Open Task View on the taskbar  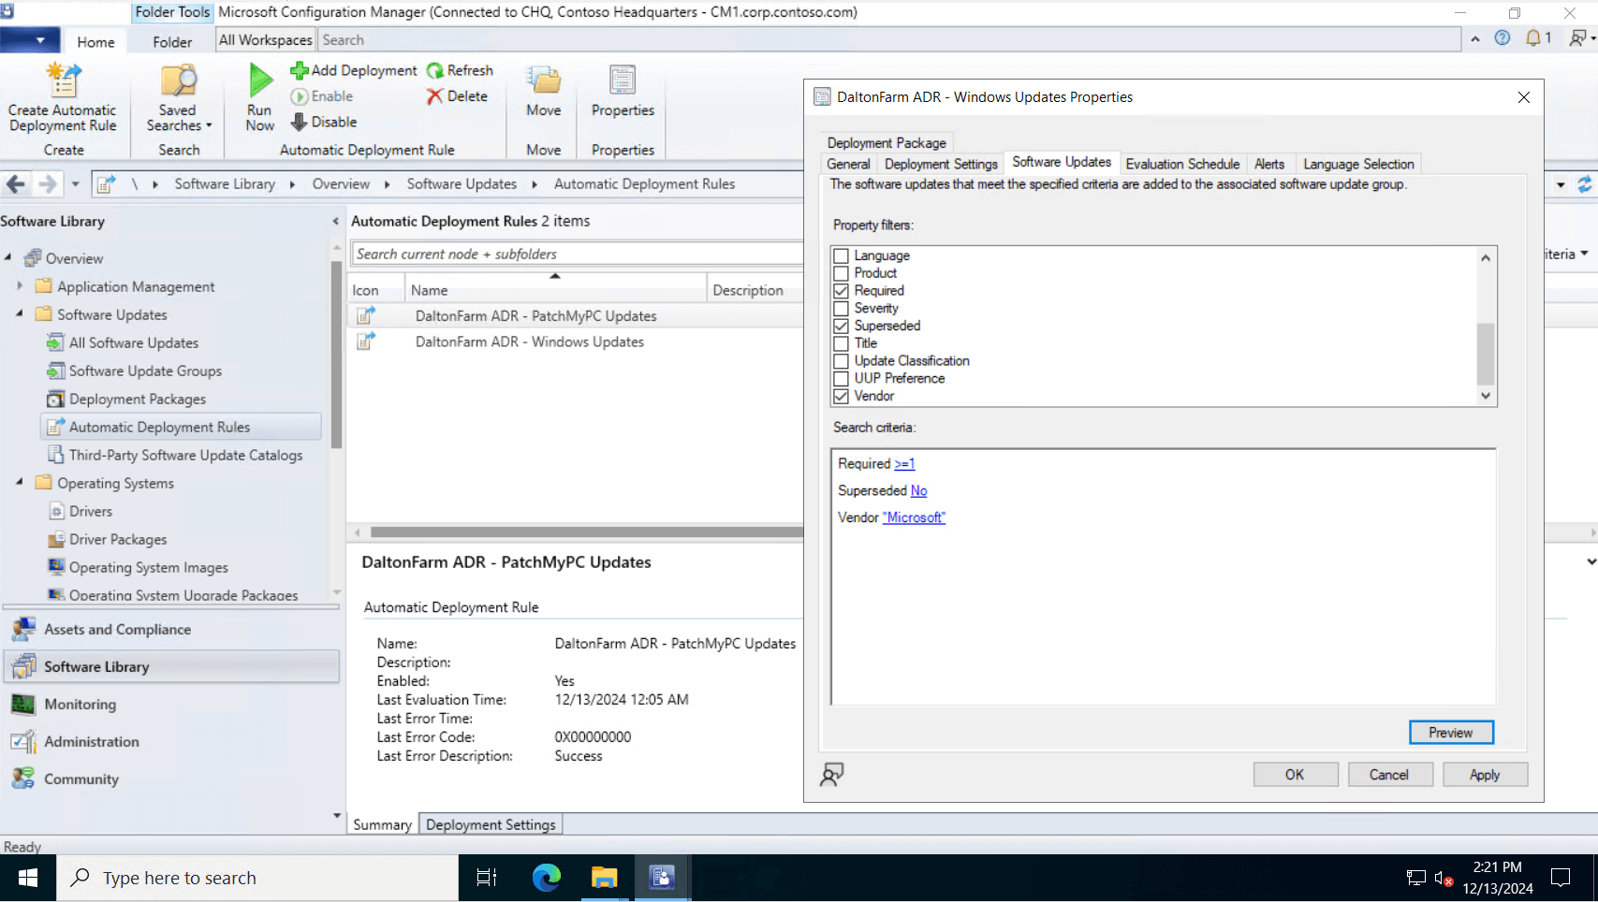[x=487, y=878]
